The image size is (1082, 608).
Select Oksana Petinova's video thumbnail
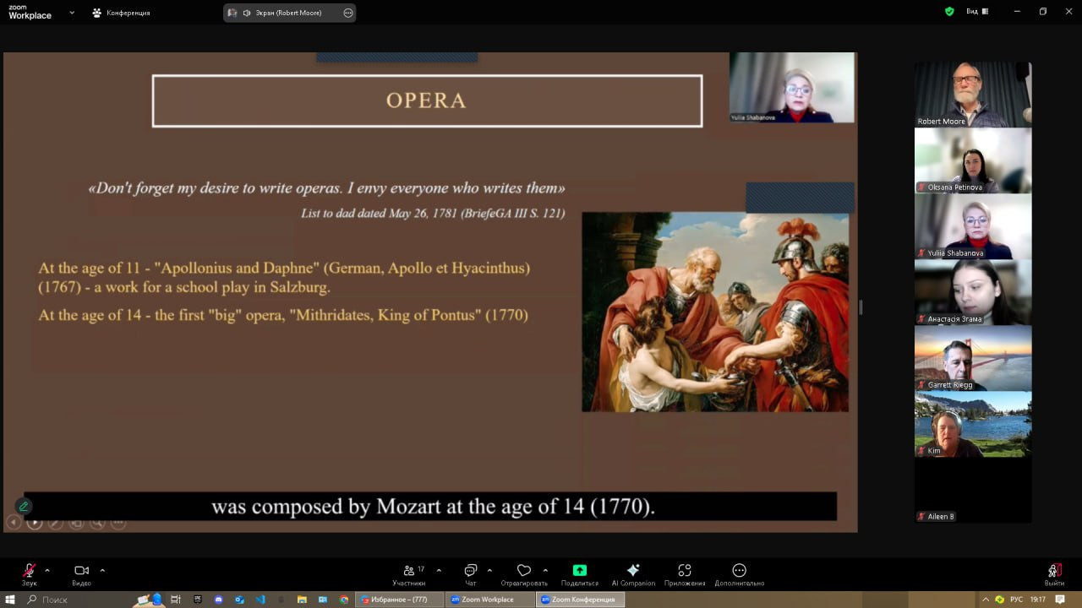973,160
